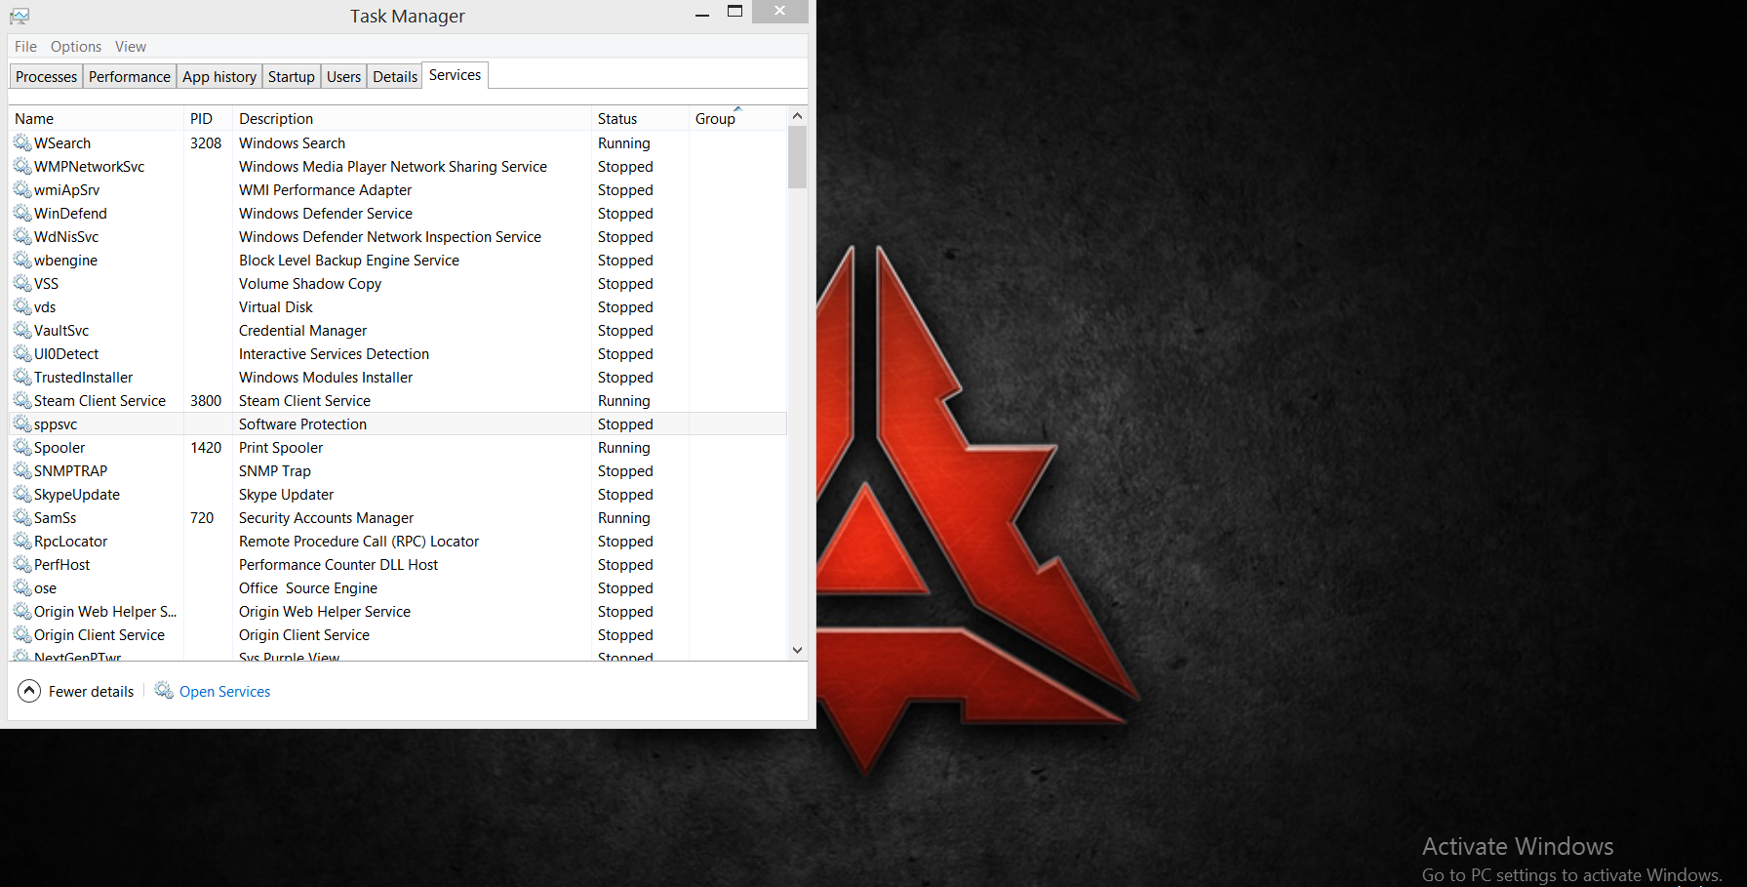
Task: Sort services by PID column header
Action: [x=208, y=118]
